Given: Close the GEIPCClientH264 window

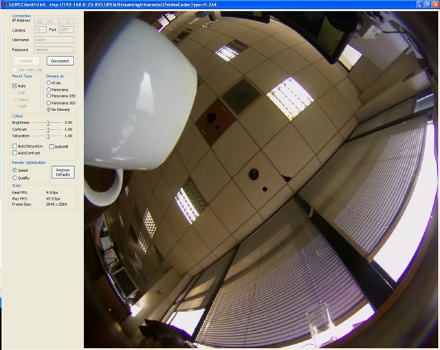Looking at the screenshot, I should pos(435,5).
